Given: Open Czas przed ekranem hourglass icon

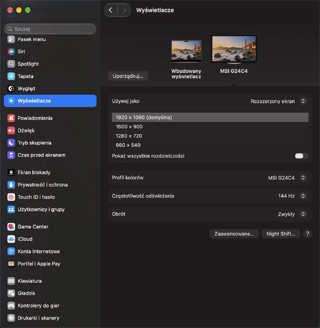Looking at the screenshot, I should click(x=11, y=155).
